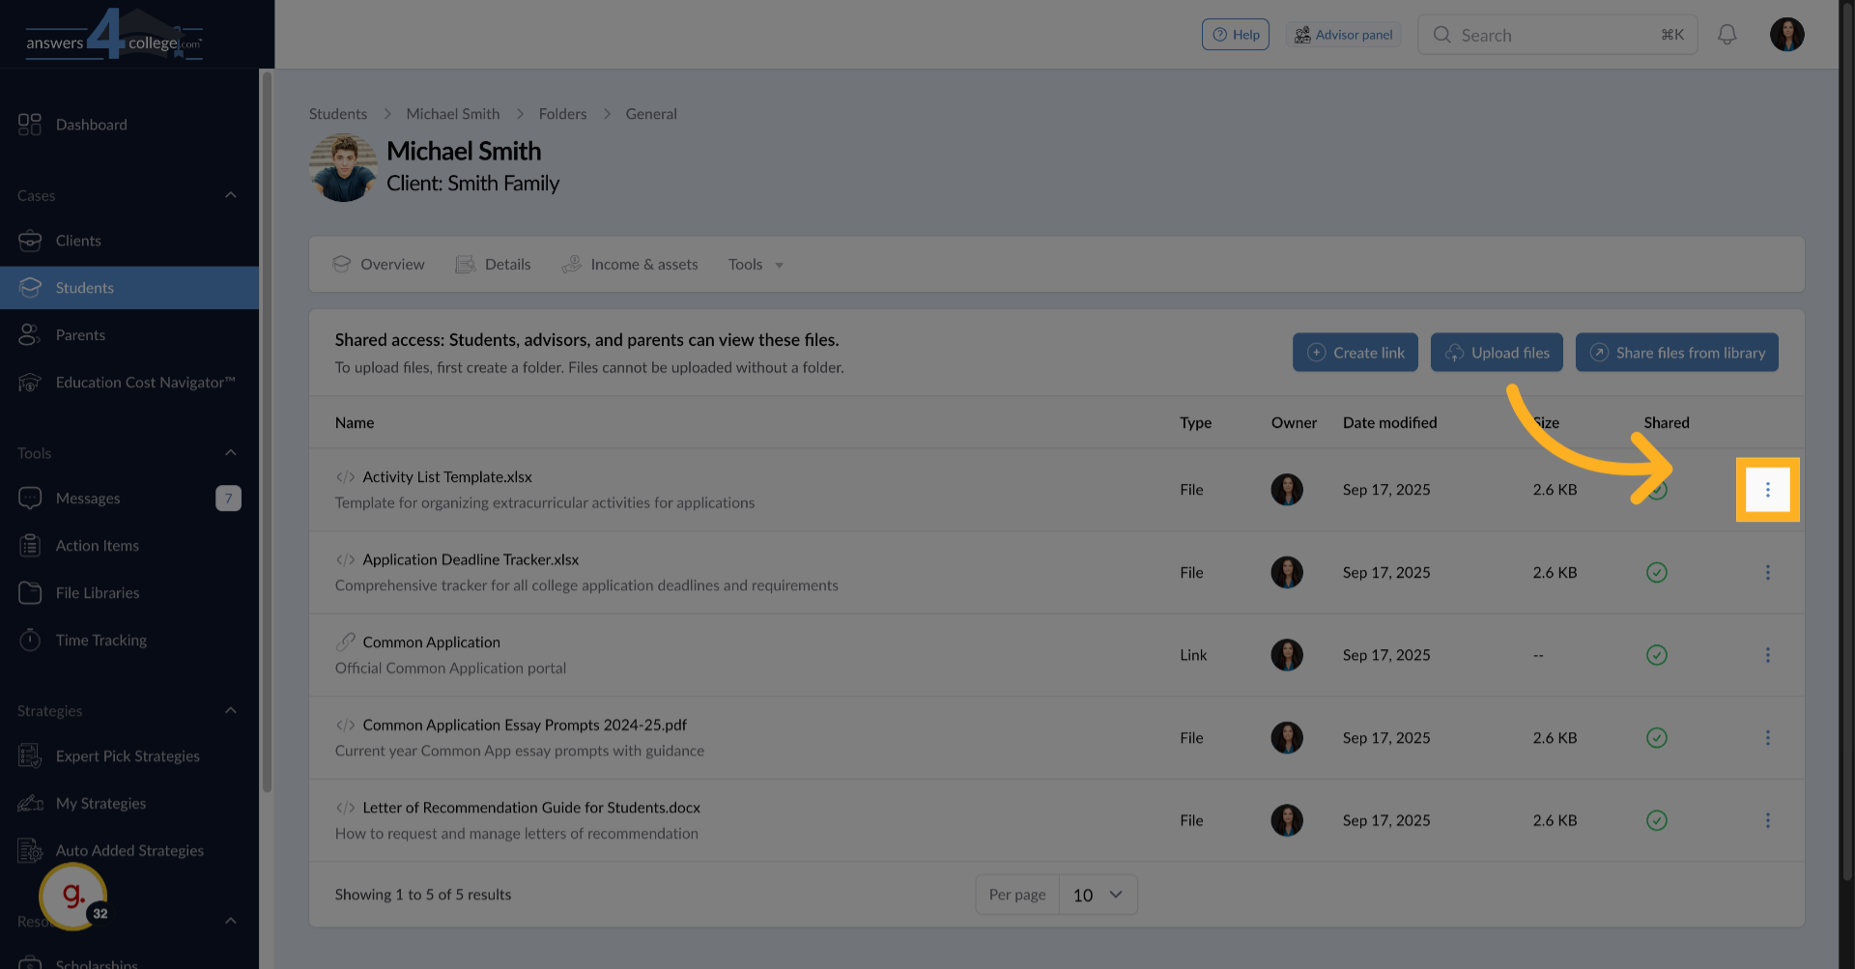Open options menu for Activity List Template

(x=1767, y=490)
